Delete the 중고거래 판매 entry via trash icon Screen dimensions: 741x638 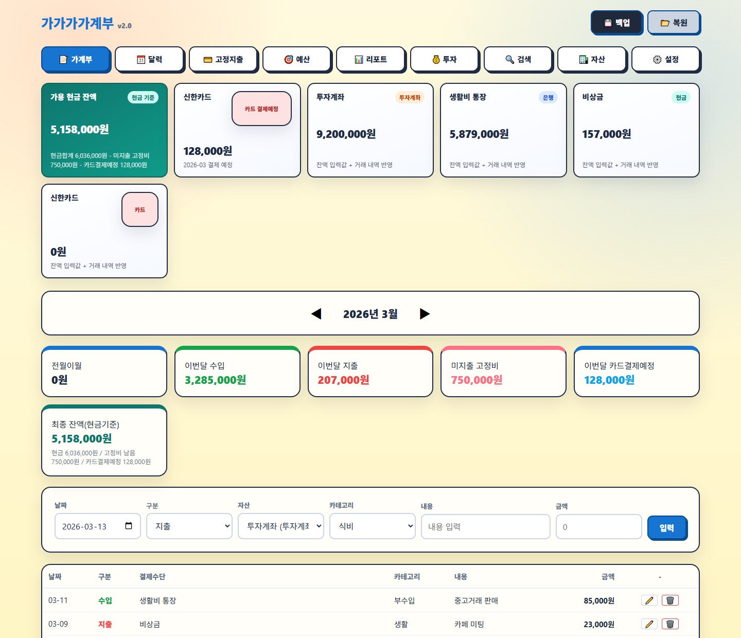click(x=670, y=600)
